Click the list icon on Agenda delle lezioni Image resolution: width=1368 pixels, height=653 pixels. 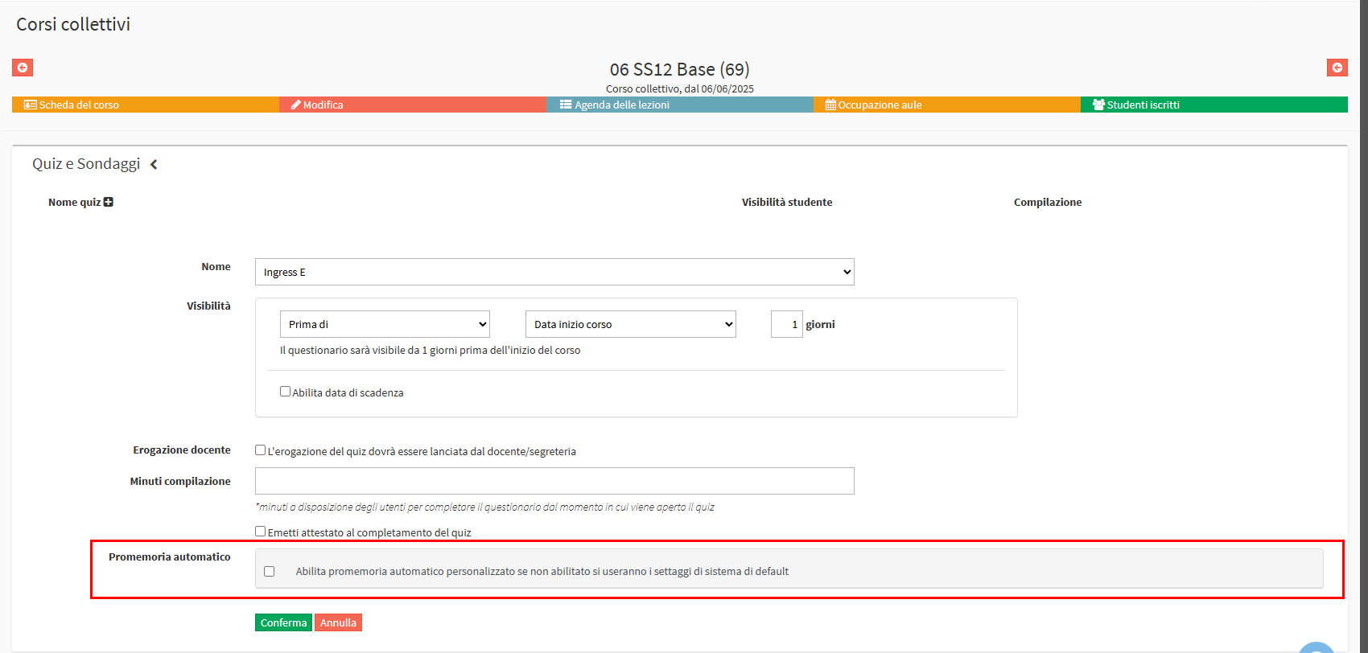[566, 105]
